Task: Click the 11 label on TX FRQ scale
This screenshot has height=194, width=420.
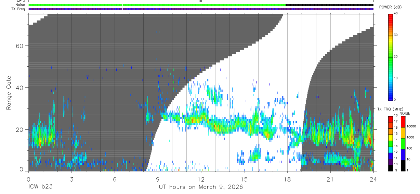Action: pos(396,158)
